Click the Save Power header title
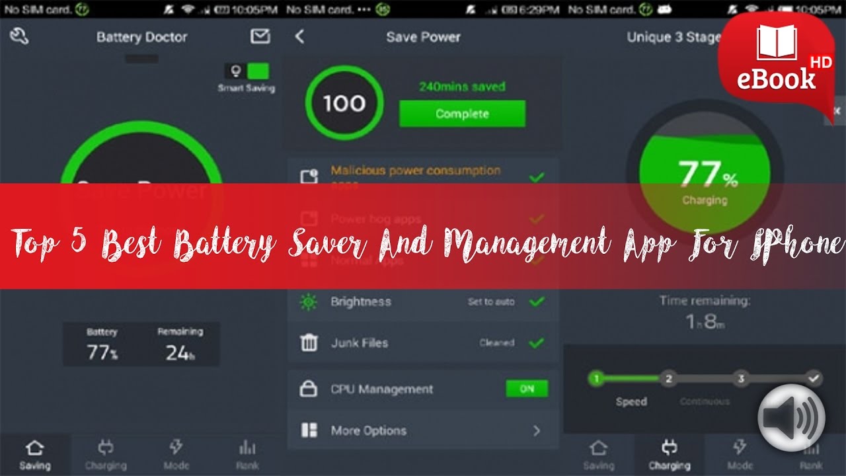 click(x=423, y=37)
